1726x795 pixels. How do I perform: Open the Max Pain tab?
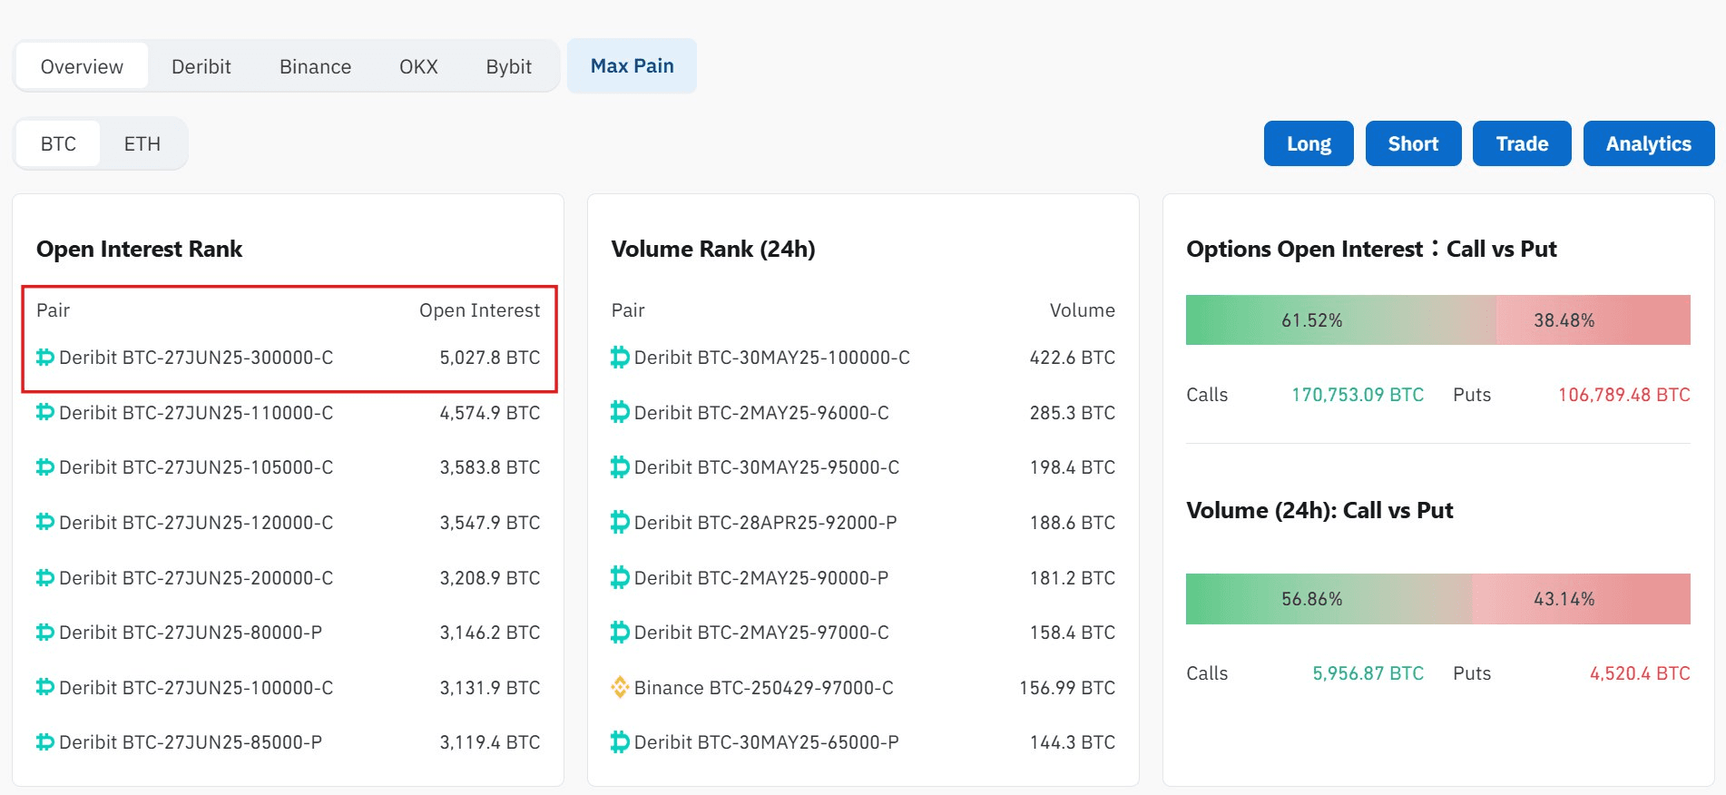(x=632, y=66)
